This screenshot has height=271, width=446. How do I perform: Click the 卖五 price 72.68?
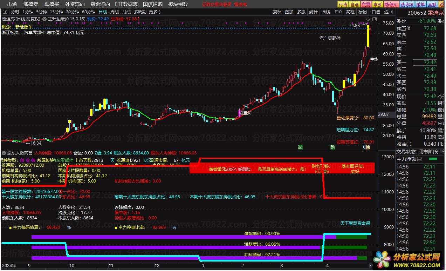pos(430,28)
